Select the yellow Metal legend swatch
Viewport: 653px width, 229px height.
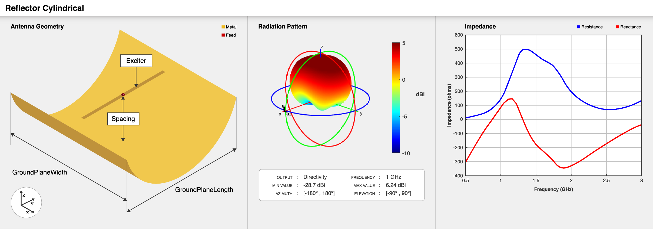tap(223, 27)
